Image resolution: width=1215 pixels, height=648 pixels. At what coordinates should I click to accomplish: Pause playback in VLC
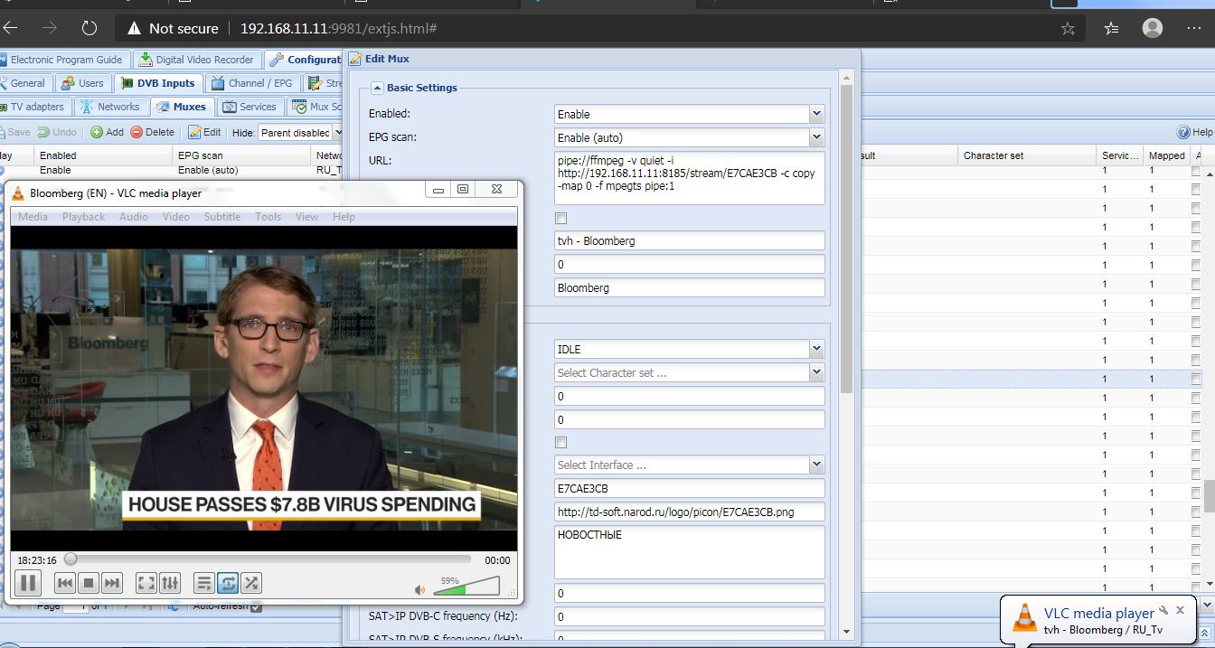pyautogui.click(x=28, y=583)
